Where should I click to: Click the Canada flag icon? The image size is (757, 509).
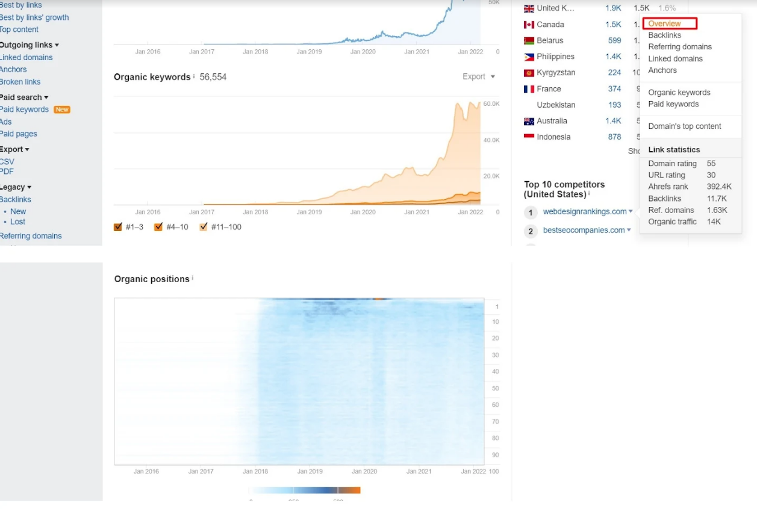coord(529,25)
